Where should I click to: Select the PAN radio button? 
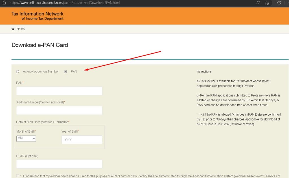click(x=66, y=71)
